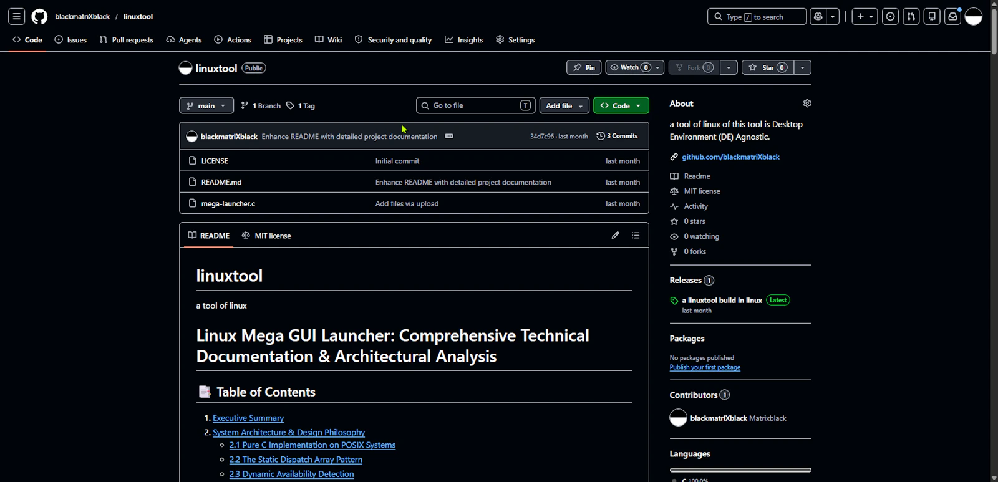Pin the linuxtool repository

point(584,67)
